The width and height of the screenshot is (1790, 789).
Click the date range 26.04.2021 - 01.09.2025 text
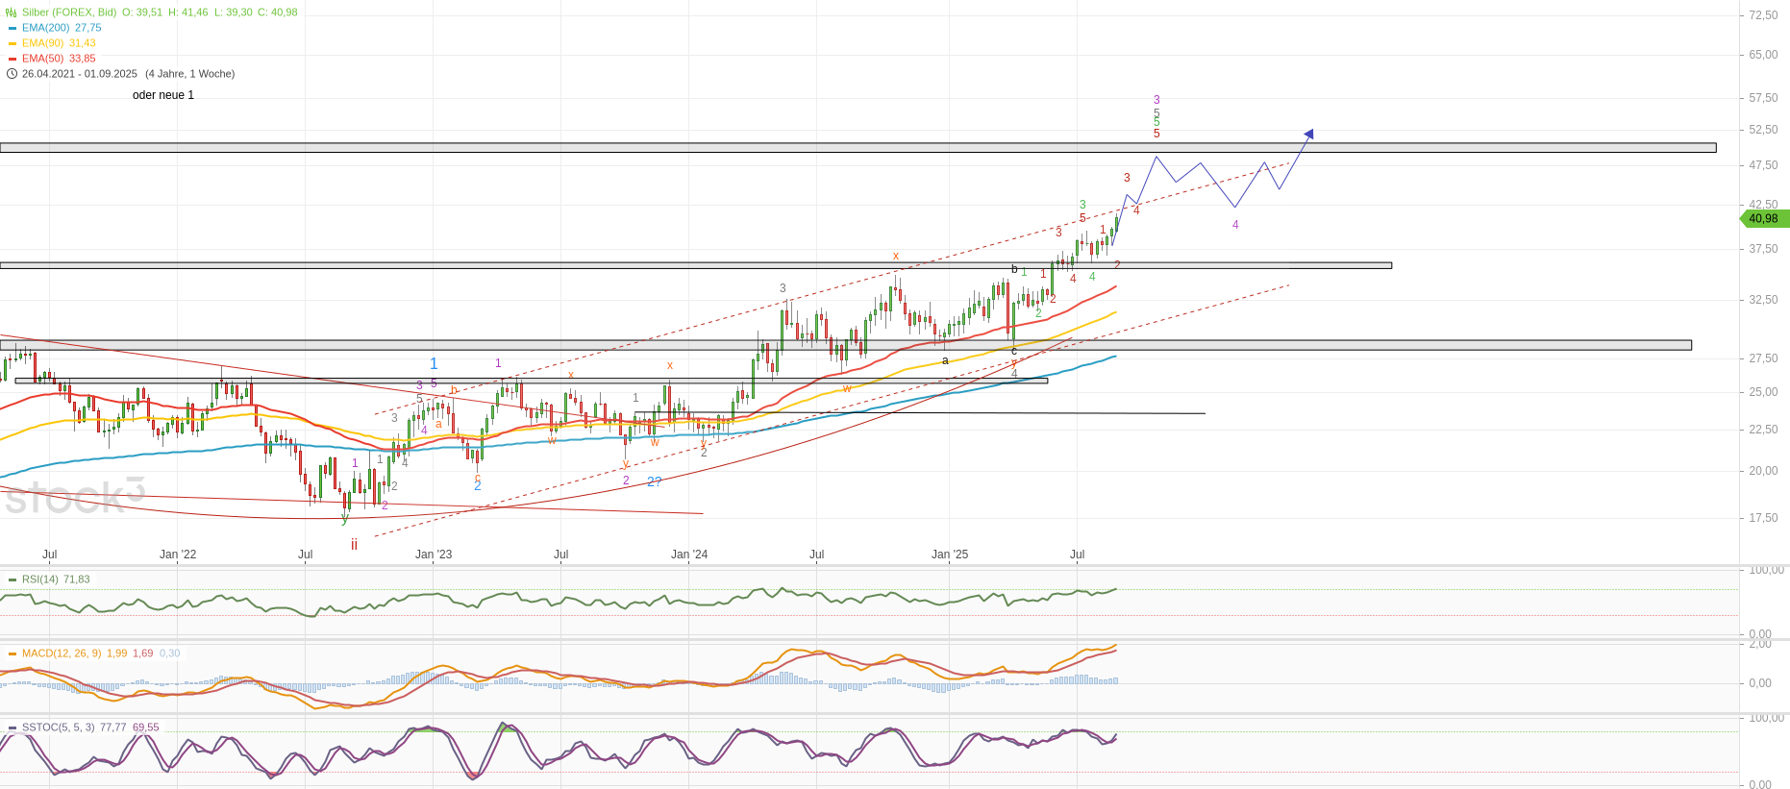80,74
